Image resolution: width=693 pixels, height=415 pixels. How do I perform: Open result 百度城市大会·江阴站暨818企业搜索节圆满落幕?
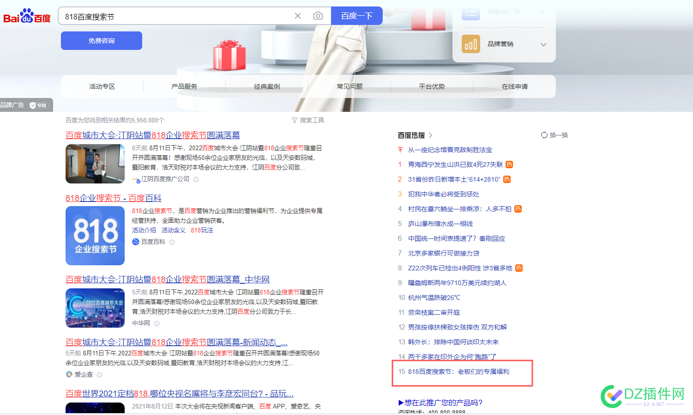pyautogui.click(x=153, y=135)
